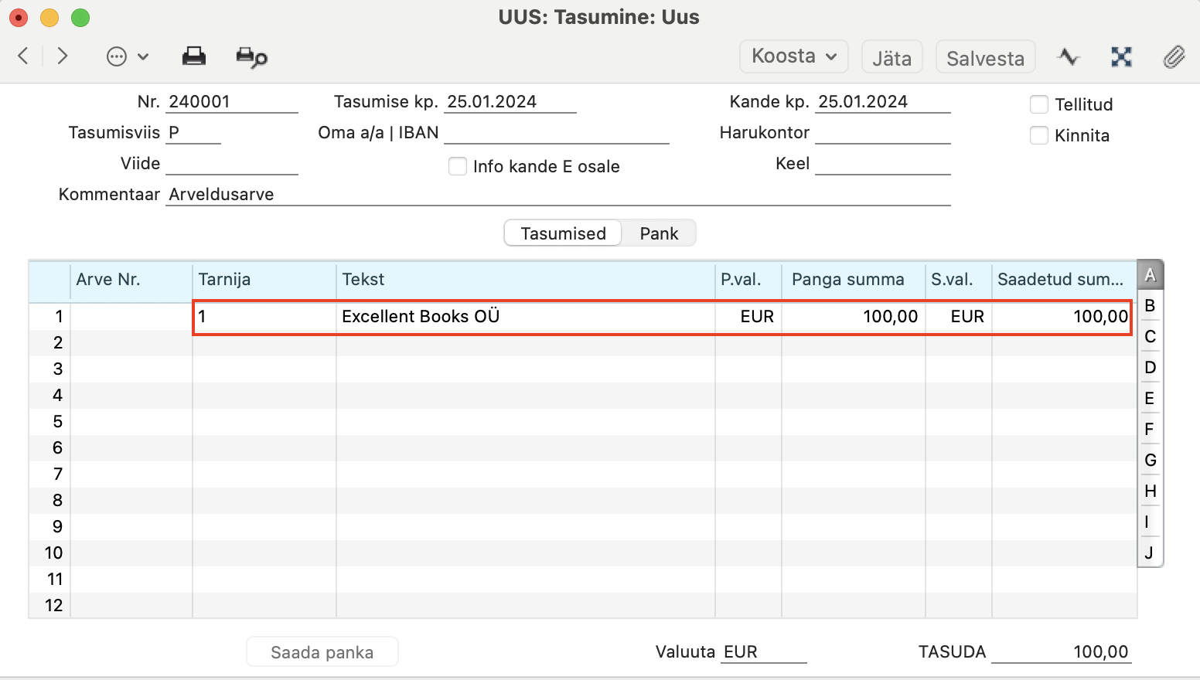Click the Jäta button
The image size is (1200, 680).
[x=891, y=57]
